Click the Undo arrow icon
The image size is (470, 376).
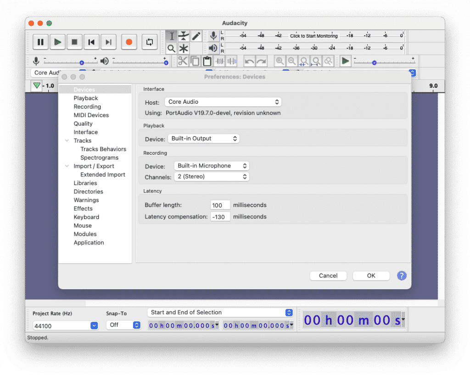pyautogui.click(x=249, y=61)
